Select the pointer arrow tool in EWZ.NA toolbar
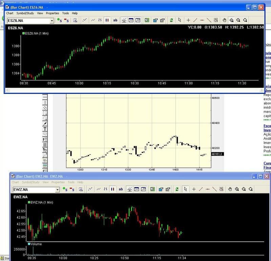The image size is (271, 261). [185, 189]
